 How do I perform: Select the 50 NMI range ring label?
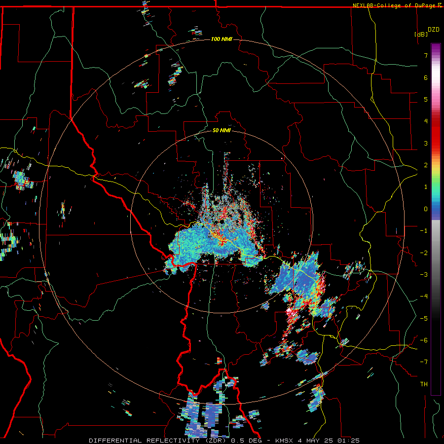[x=222, y=130]
